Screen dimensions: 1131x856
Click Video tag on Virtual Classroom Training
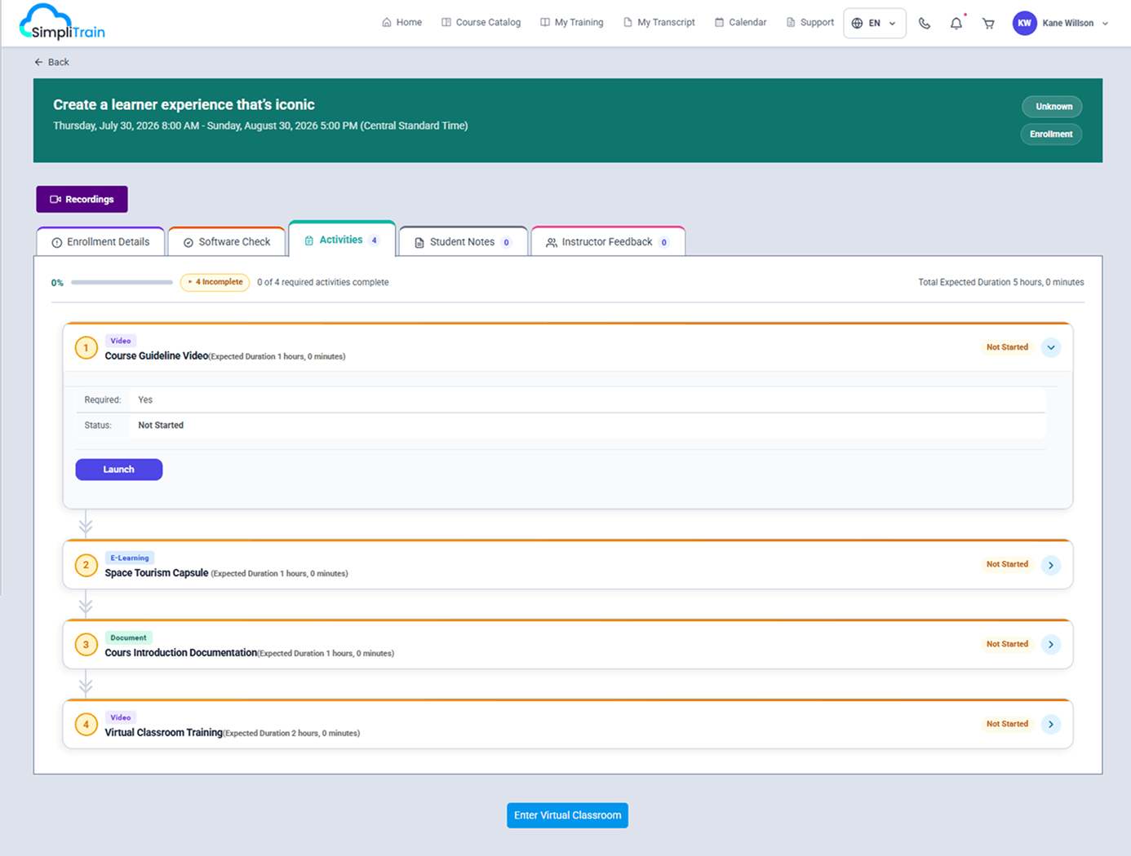coord(121,717)
